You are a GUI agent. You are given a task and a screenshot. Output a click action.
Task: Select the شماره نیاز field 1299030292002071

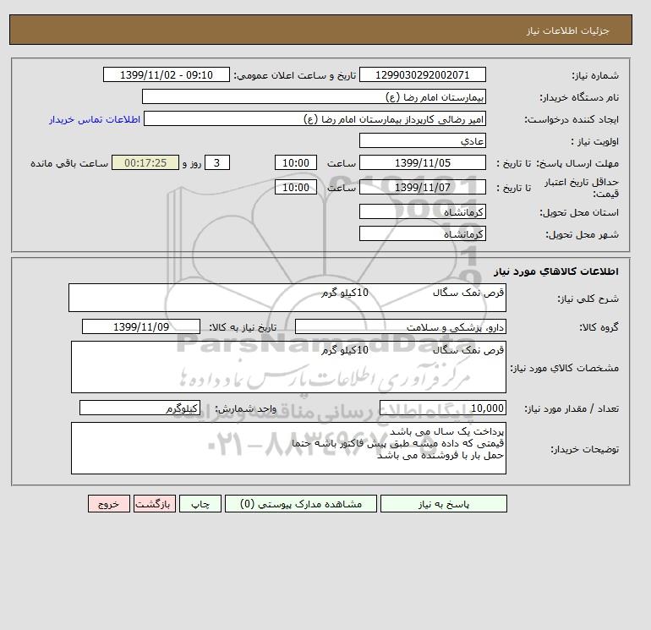tap(422, 74)
